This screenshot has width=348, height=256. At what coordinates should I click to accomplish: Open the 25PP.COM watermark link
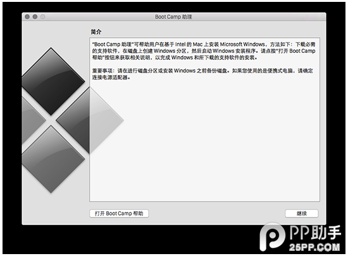[x=314, y=247]
